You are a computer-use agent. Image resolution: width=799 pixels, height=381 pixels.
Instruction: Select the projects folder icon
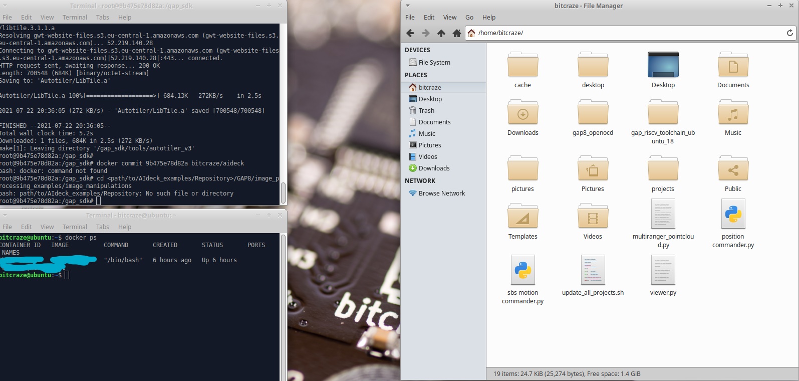(x=663, y=168)
